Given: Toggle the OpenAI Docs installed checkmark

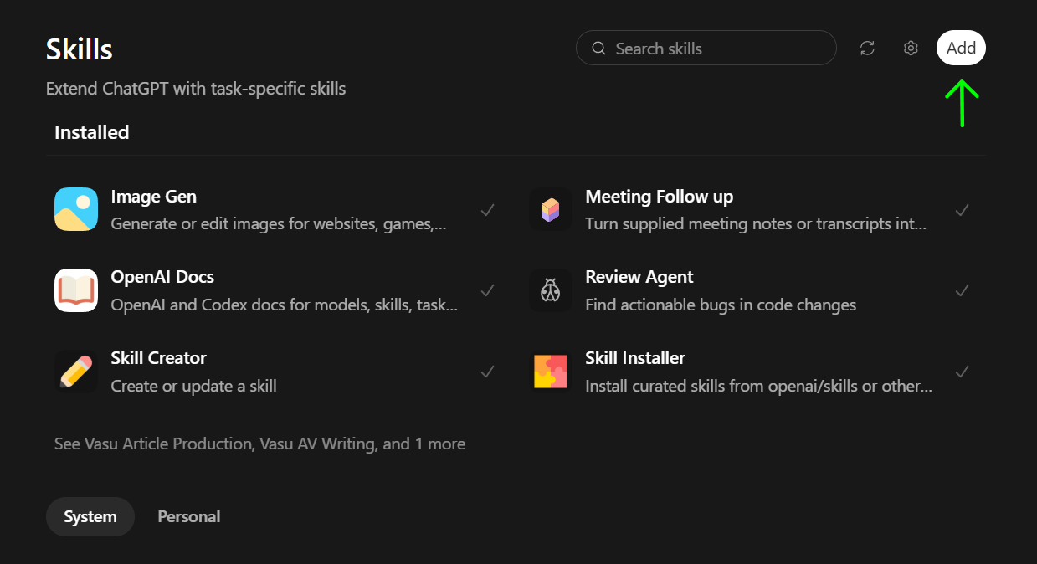Looking at the screenshot, I should click(x=487, y=290).
